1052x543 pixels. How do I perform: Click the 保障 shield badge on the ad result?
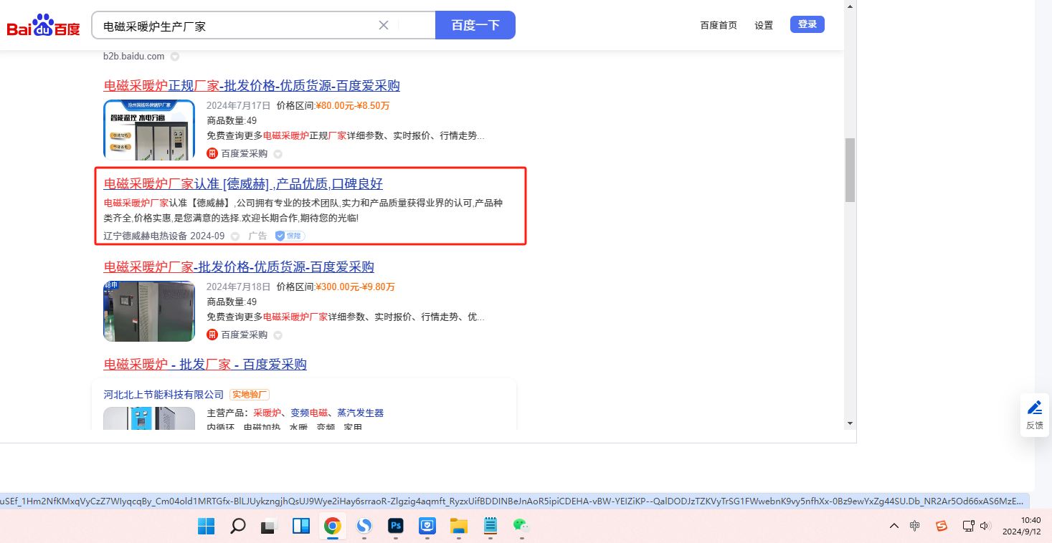click(290, 236)
